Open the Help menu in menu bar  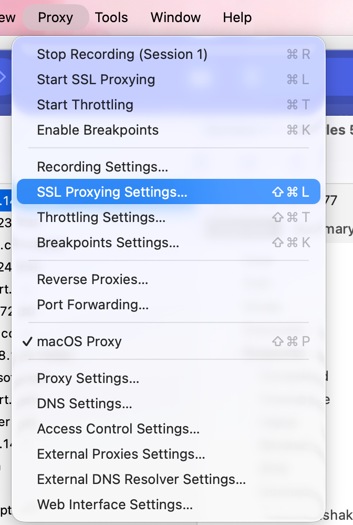[237, 17]
